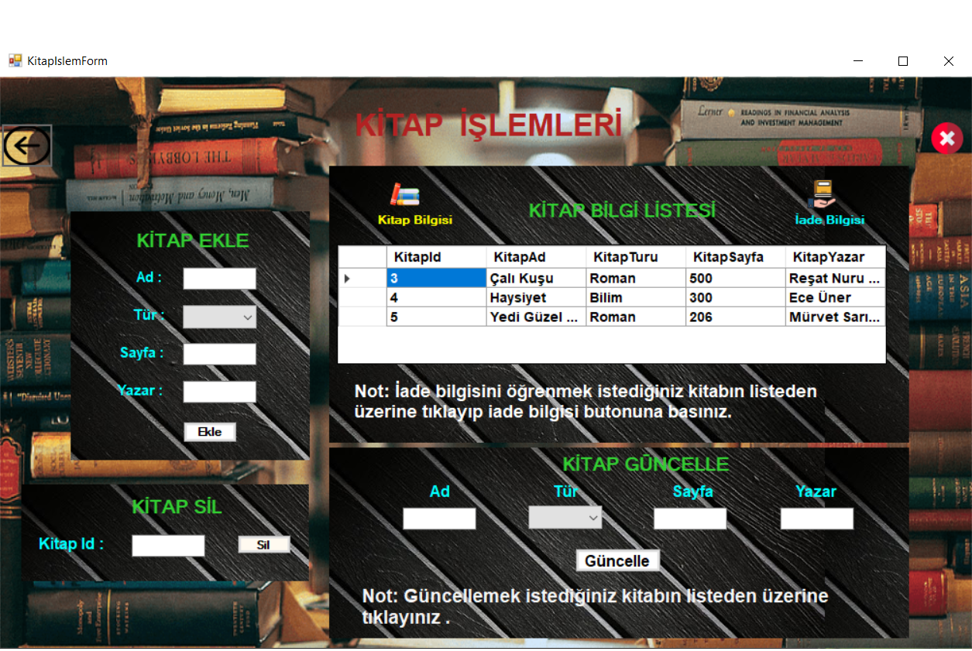Select the Haysiyet row in the book list
This screenshot has width=972, height=651.
536,296
